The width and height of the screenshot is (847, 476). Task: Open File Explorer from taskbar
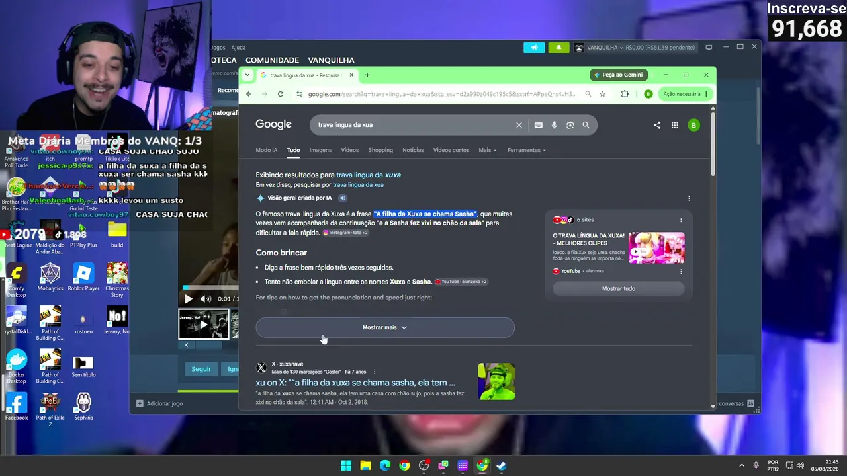(365, 465)
